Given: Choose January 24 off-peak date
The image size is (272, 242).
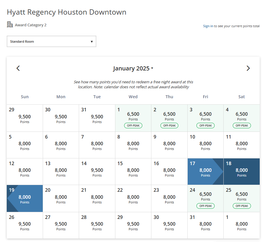Looking at the screenshot, I should tap(206, 198).
